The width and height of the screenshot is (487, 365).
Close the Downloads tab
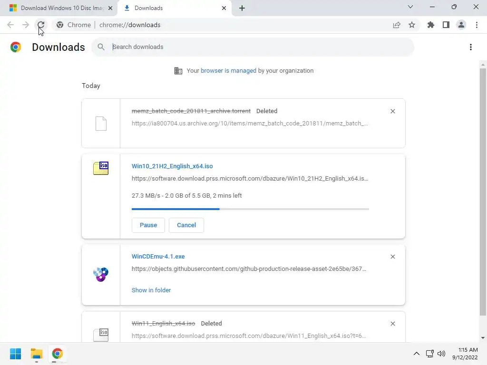(x=224, y=9)
